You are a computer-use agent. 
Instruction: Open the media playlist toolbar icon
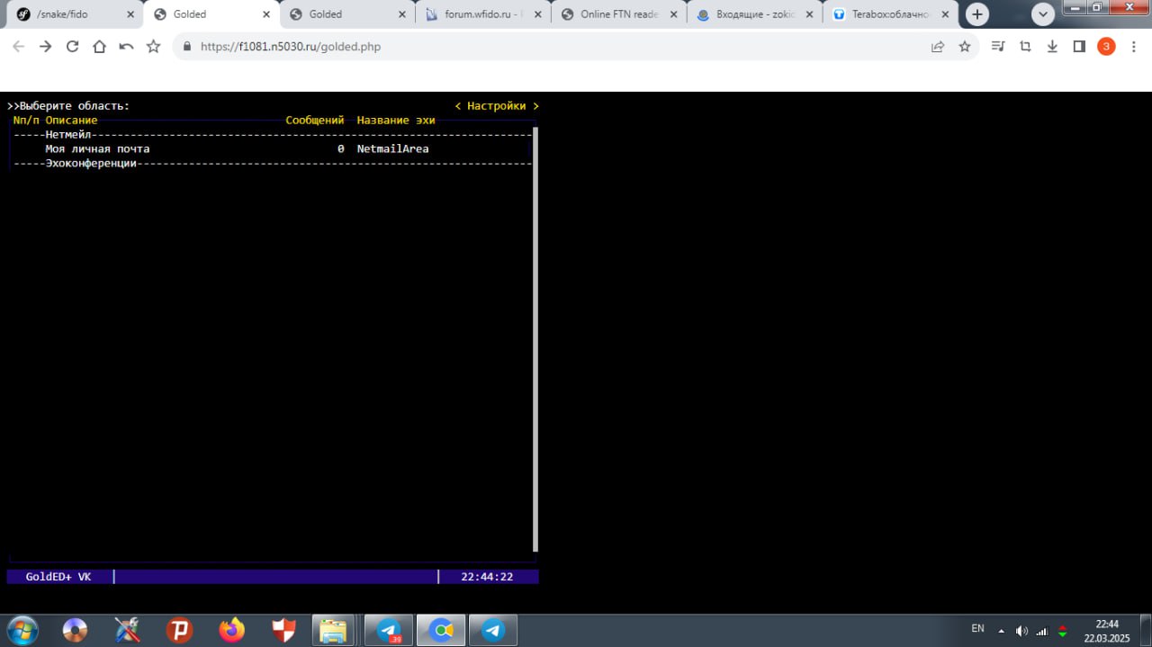point(998,47)
